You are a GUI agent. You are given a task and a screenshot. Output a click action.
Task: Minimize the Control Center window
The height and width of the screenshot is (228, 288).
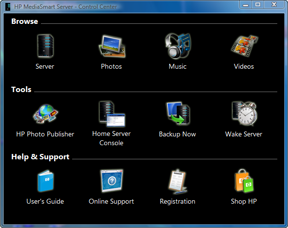246,4
